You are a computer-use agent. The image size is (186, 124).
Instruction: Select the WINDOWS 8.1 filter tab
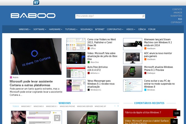[51, 106]
